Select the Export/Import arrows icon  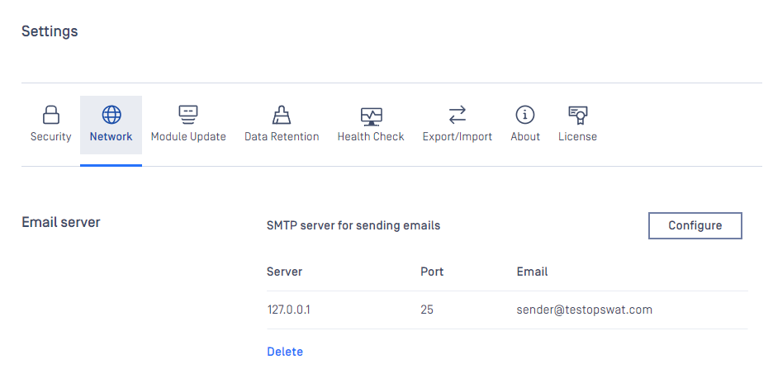click(x=458, y=115)
